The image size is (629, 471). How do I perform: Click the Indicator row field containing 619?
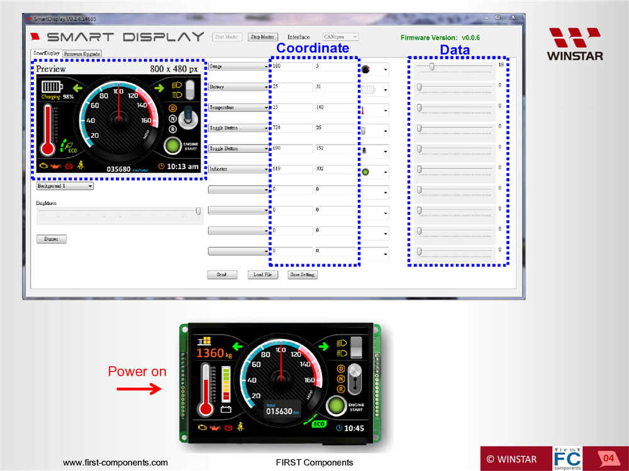[x=292, y=169]
